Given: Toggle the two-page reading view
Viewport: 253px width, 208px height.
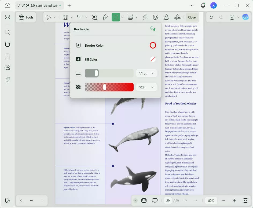Looking at the screenshot, I should 144,200.
